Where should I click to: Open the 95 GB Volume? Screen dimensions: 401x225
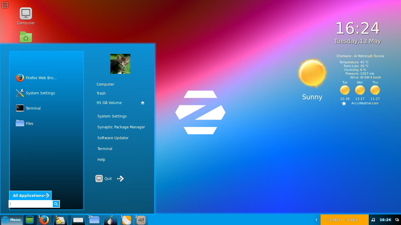(109, 103)
